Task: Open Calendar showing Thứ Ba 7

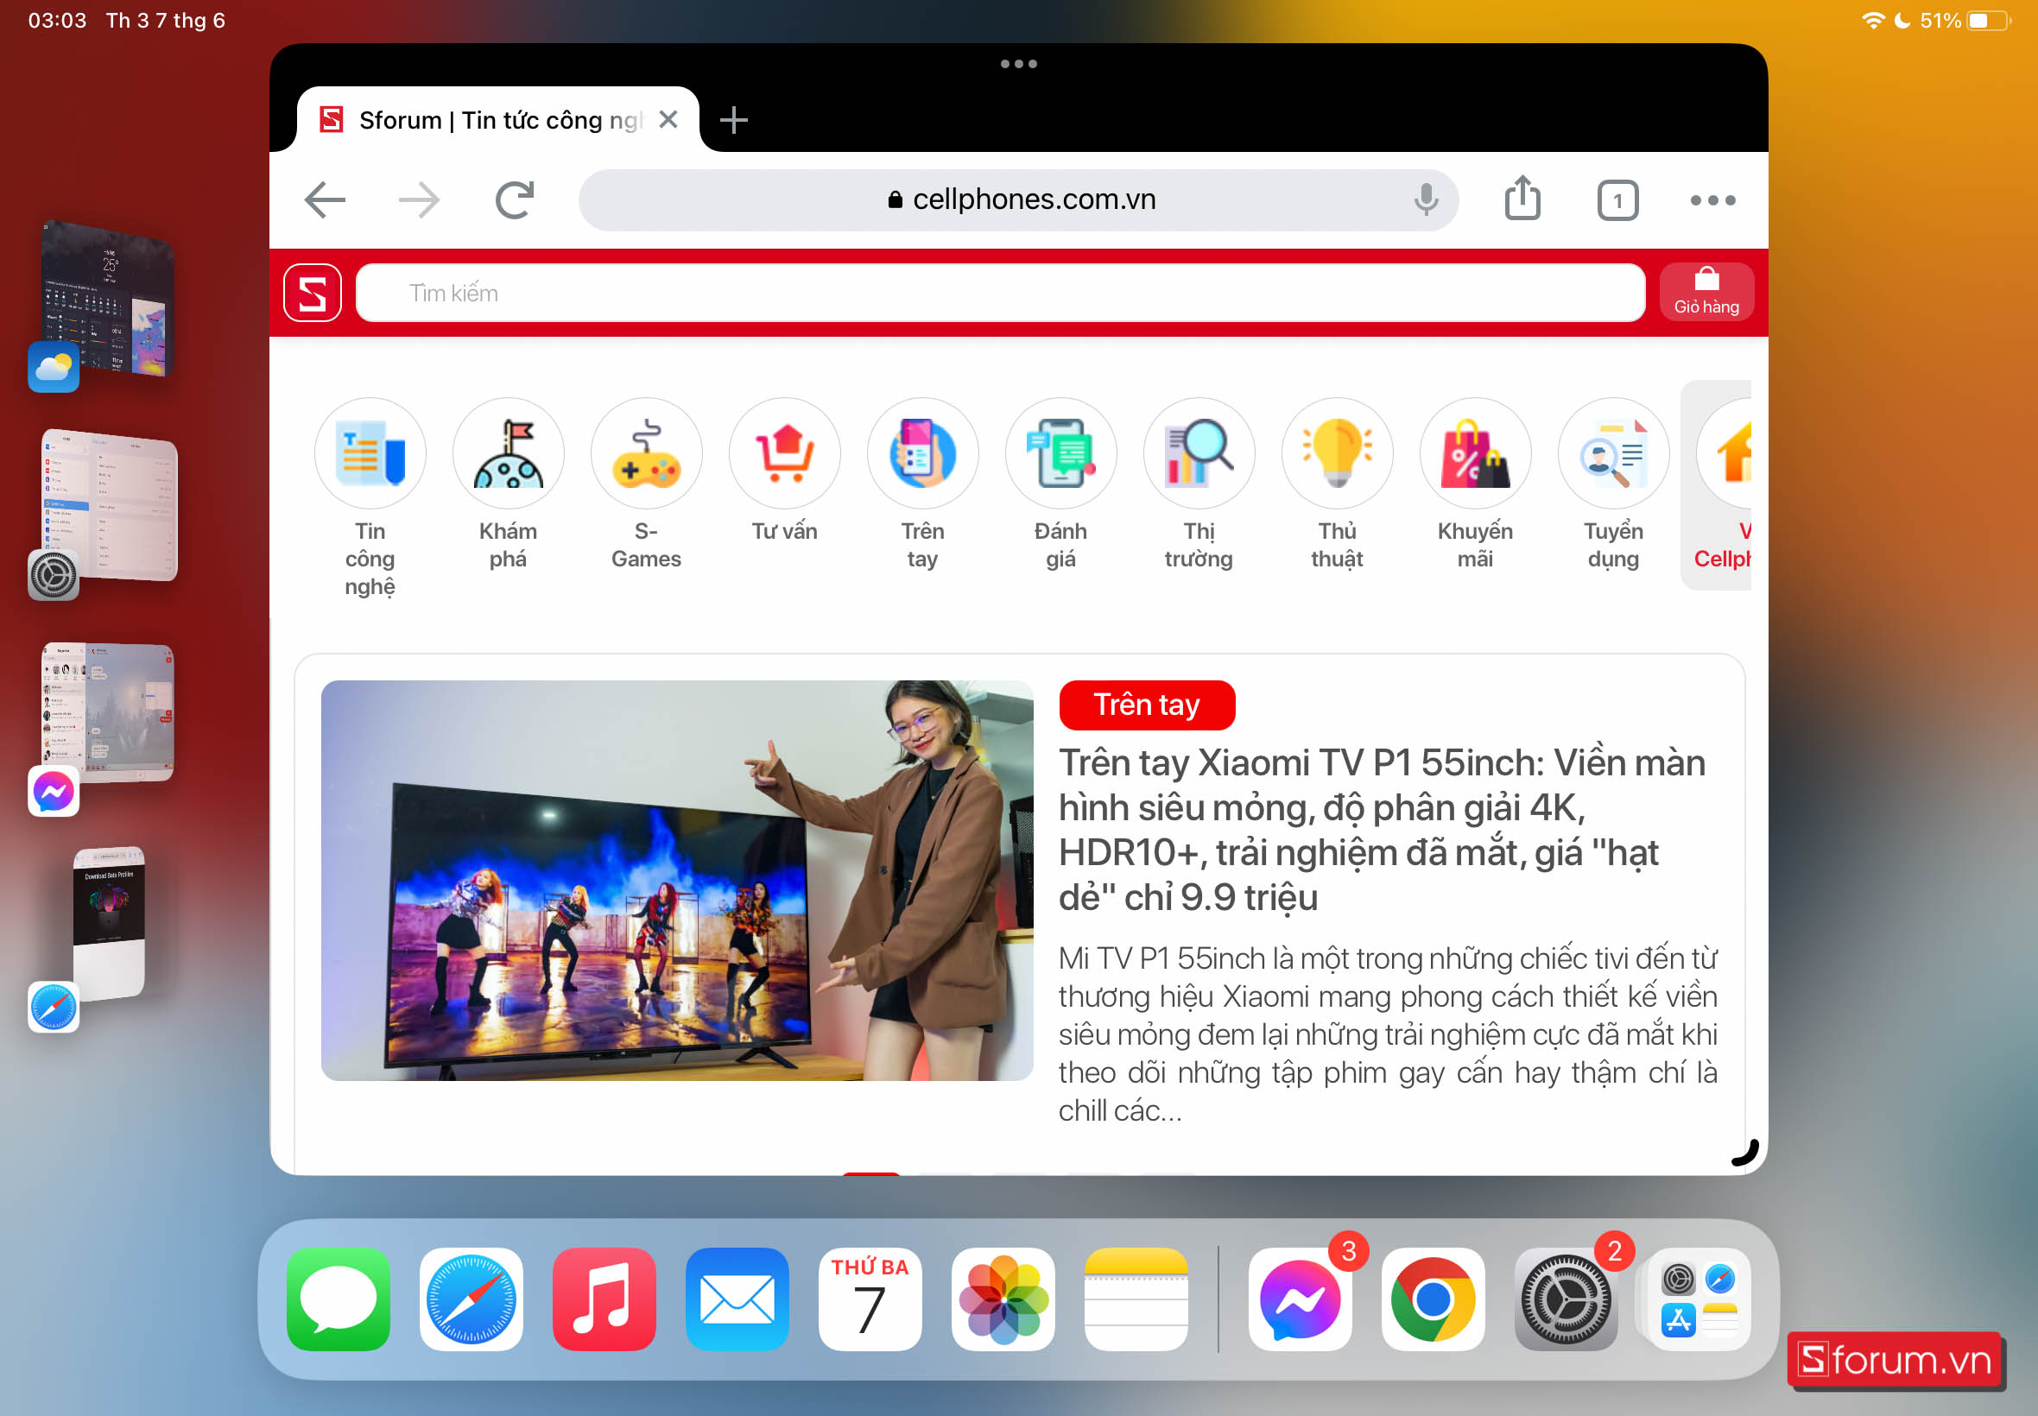Action: click(x=870, y=1299)
